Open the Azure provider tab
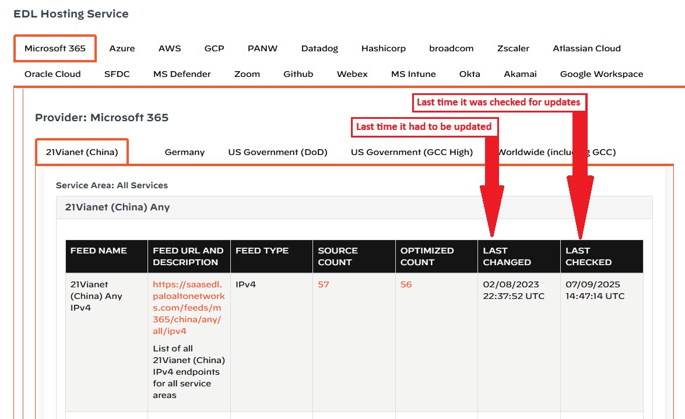685x419 pixels. (122, 48)
